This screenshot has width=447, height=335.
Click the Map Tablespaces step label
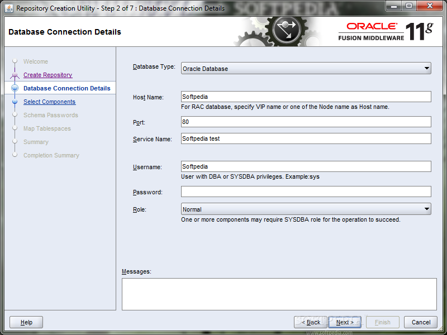[x=47, y=128]
